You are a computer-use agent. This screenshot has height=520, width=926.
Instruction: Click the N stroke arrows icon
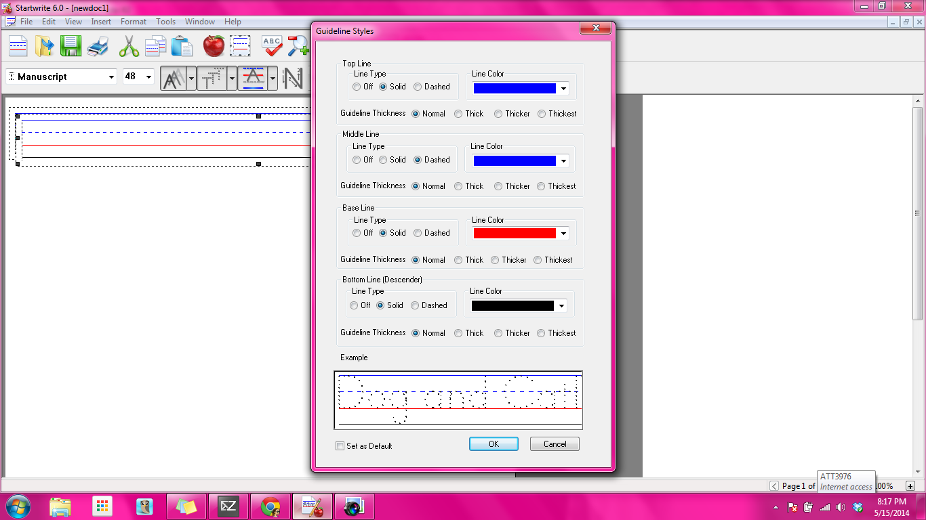[x=293, y=79]
